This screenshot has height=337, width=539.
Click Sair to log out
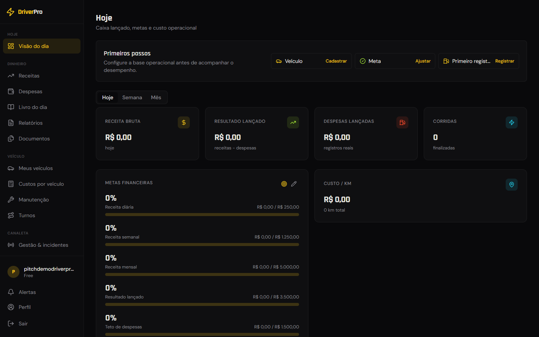tap(42, 324)
